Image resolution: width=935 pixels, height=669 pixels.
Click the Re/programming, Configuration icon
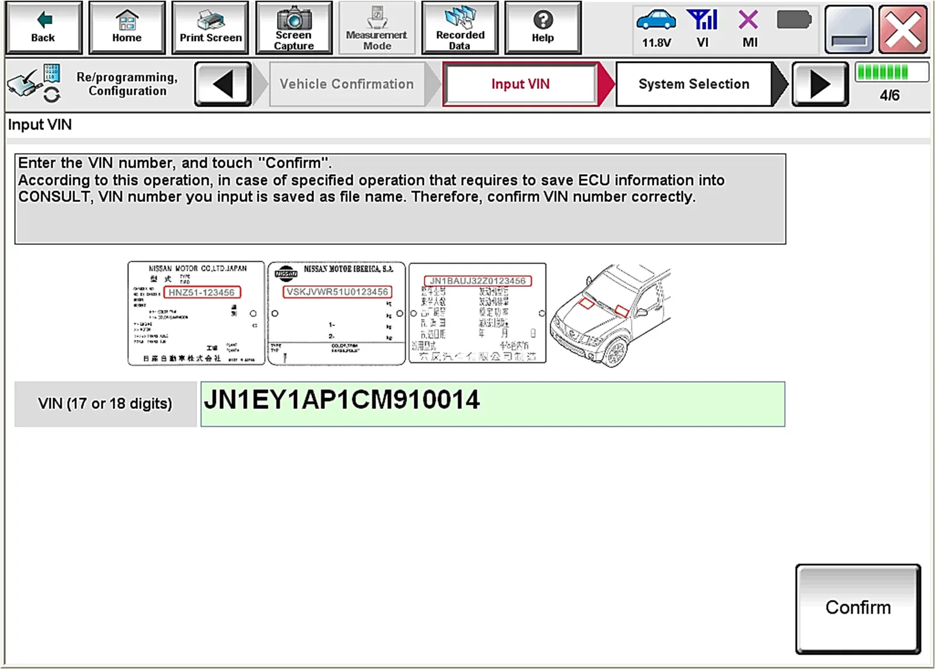(34, 84)
